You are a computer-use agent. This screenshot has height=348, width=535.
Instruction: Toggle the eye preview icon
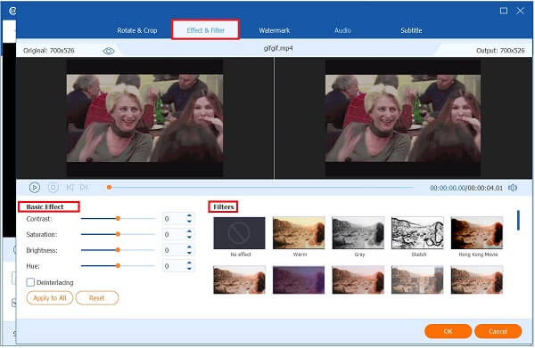tap(109, 51)
